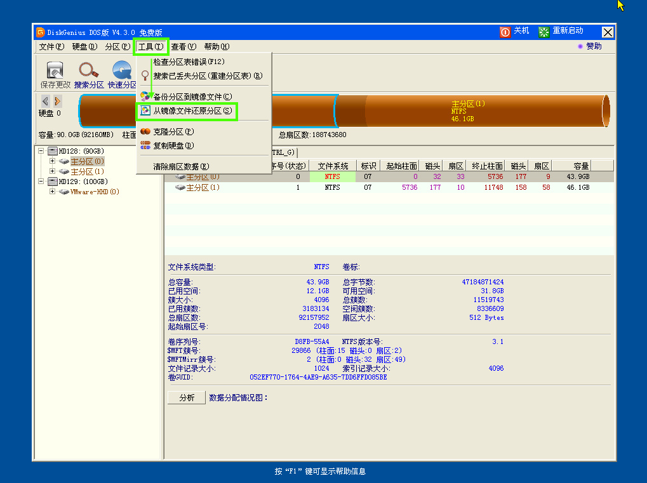Image resolution: width=647 pixels, height=483 pixels.
Task: Click the 起始柱面 column header
Action: [401, 166]
